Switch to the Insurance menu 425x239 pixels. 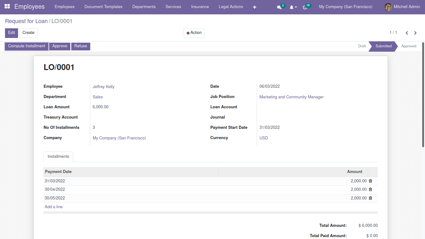200,7
